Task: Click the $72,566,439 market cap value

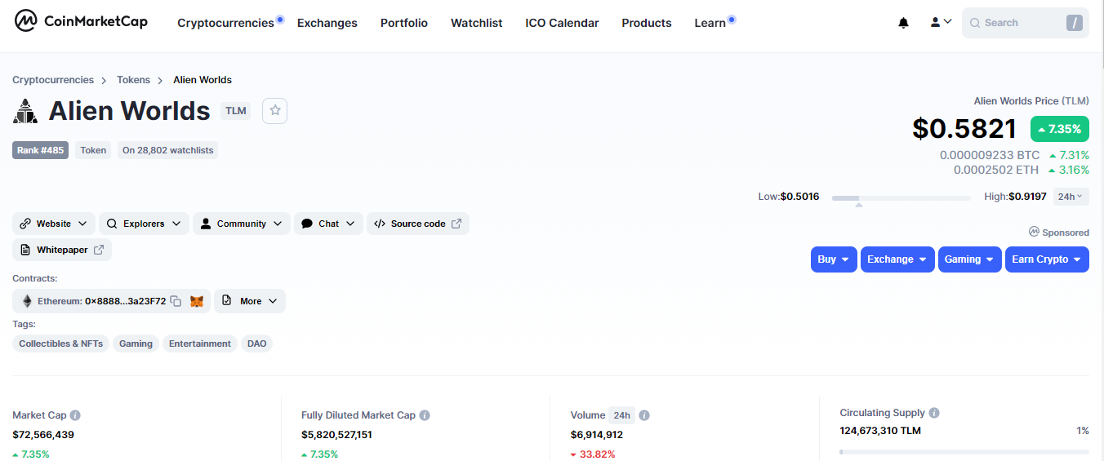Action: (x=43, y=435)
